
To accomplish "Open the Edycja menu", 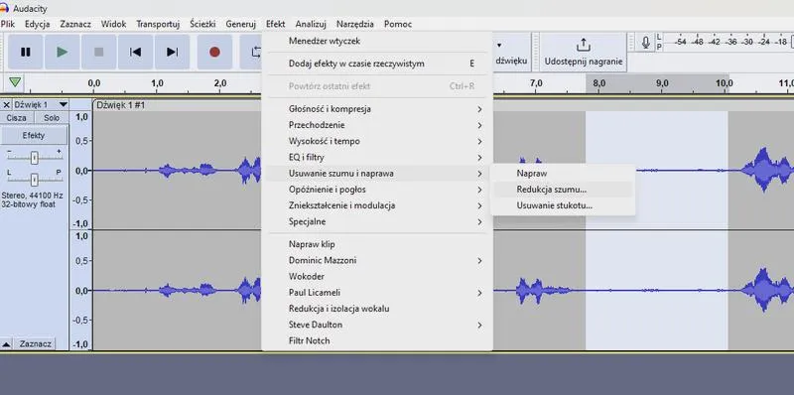I will pos(37,24).
